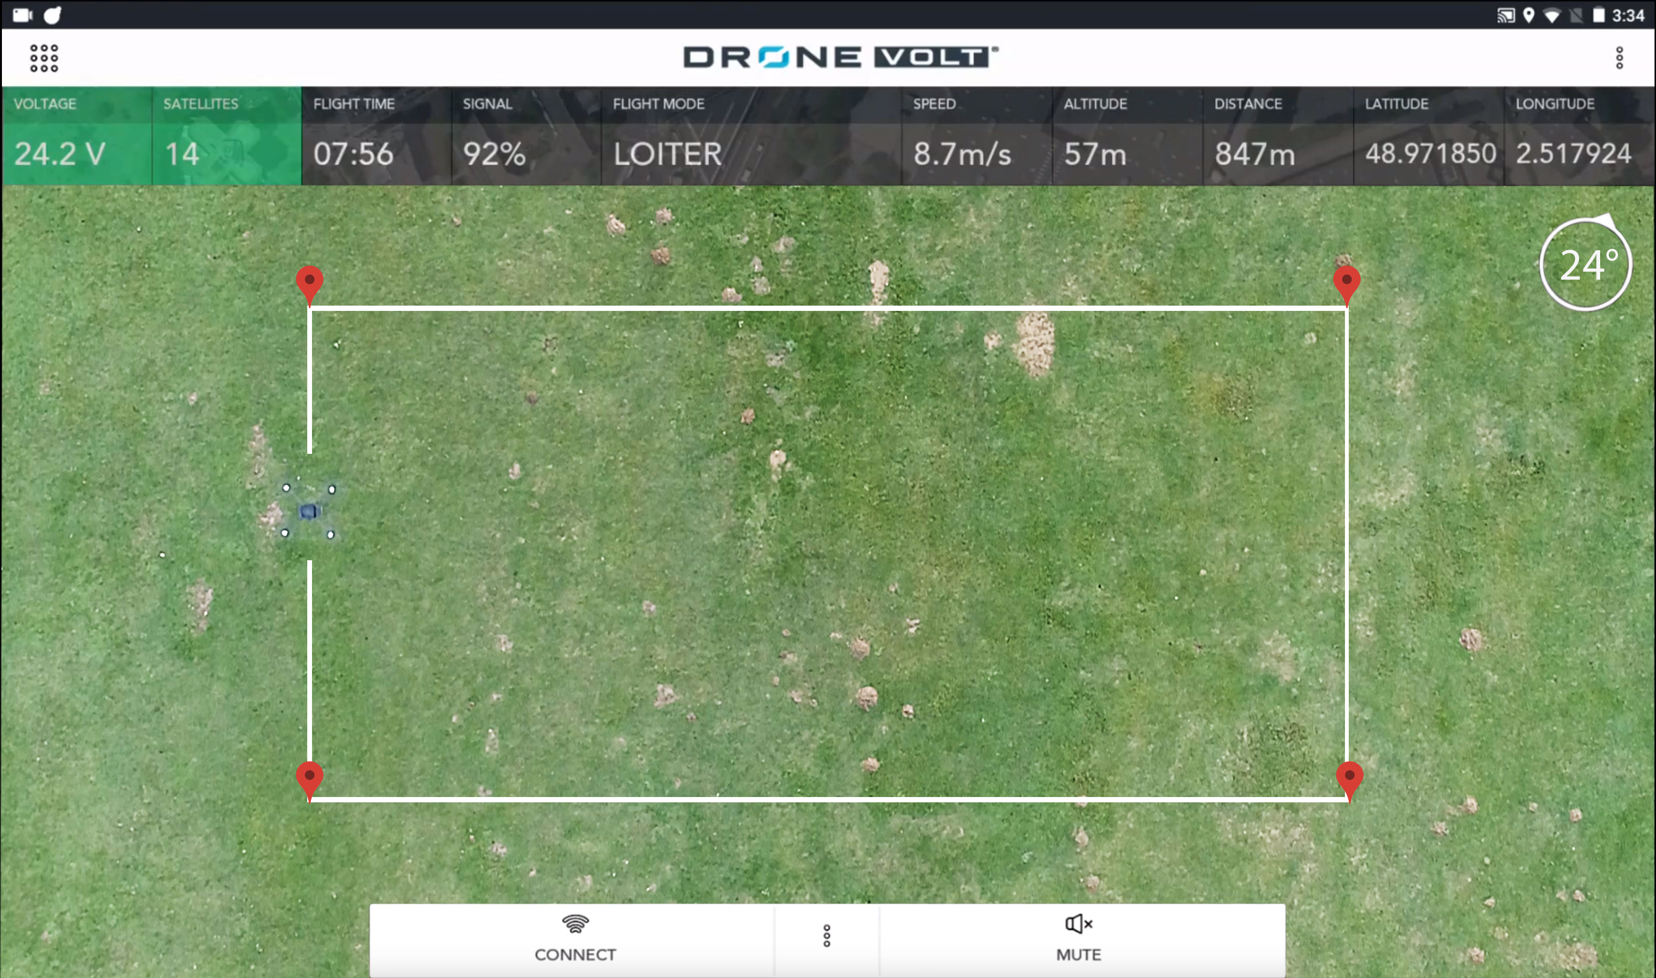Viewport: 1656px width, 978px height.
Task: Tap the camera icon in status bar
Action: 23,14
